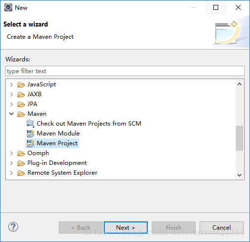Click the Check out Maven Projects SCM icon
This screenshot has width=250, height=242.
30,124
